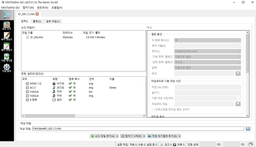Open the forced track flag dropdown
This screenshot has width=256, height=147.
pos(208,62)
